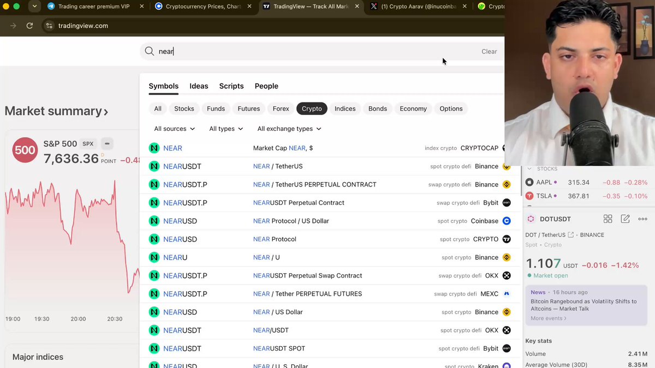Close the TradingView browser tab
Viewport: 655px width, 368px height.
356,7
